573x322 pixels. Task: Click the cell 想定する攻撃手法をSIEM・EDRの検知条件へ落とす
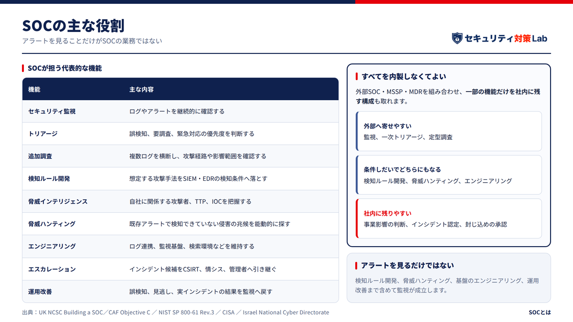[198, 178]
